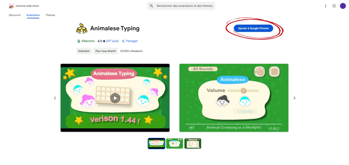Open the Thèmes tab

tap(50, 15)
